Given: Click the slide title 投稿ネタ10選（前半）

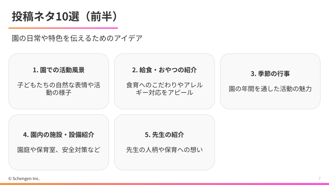Looking at the screenshot, I should coord(65,16).
